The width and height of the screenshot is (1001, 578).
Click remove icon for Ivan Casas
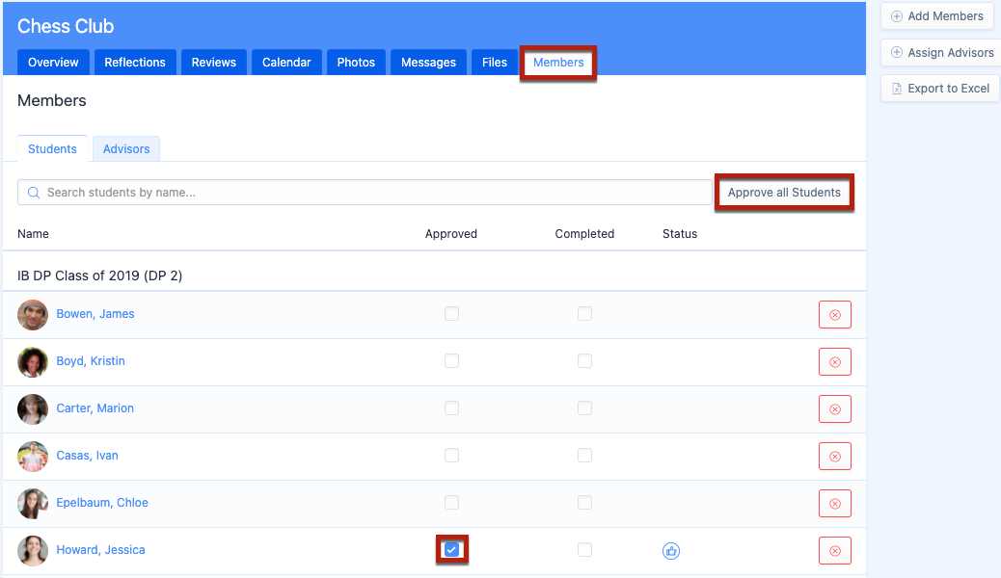coord(834,457)
